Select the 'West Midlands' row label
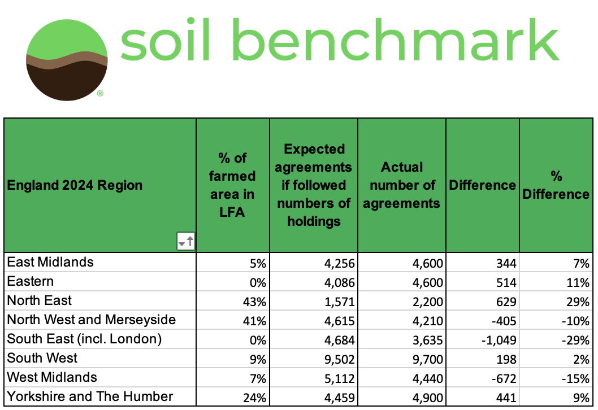The width and height of the screenshot is (598, 410). coord(100,377)
